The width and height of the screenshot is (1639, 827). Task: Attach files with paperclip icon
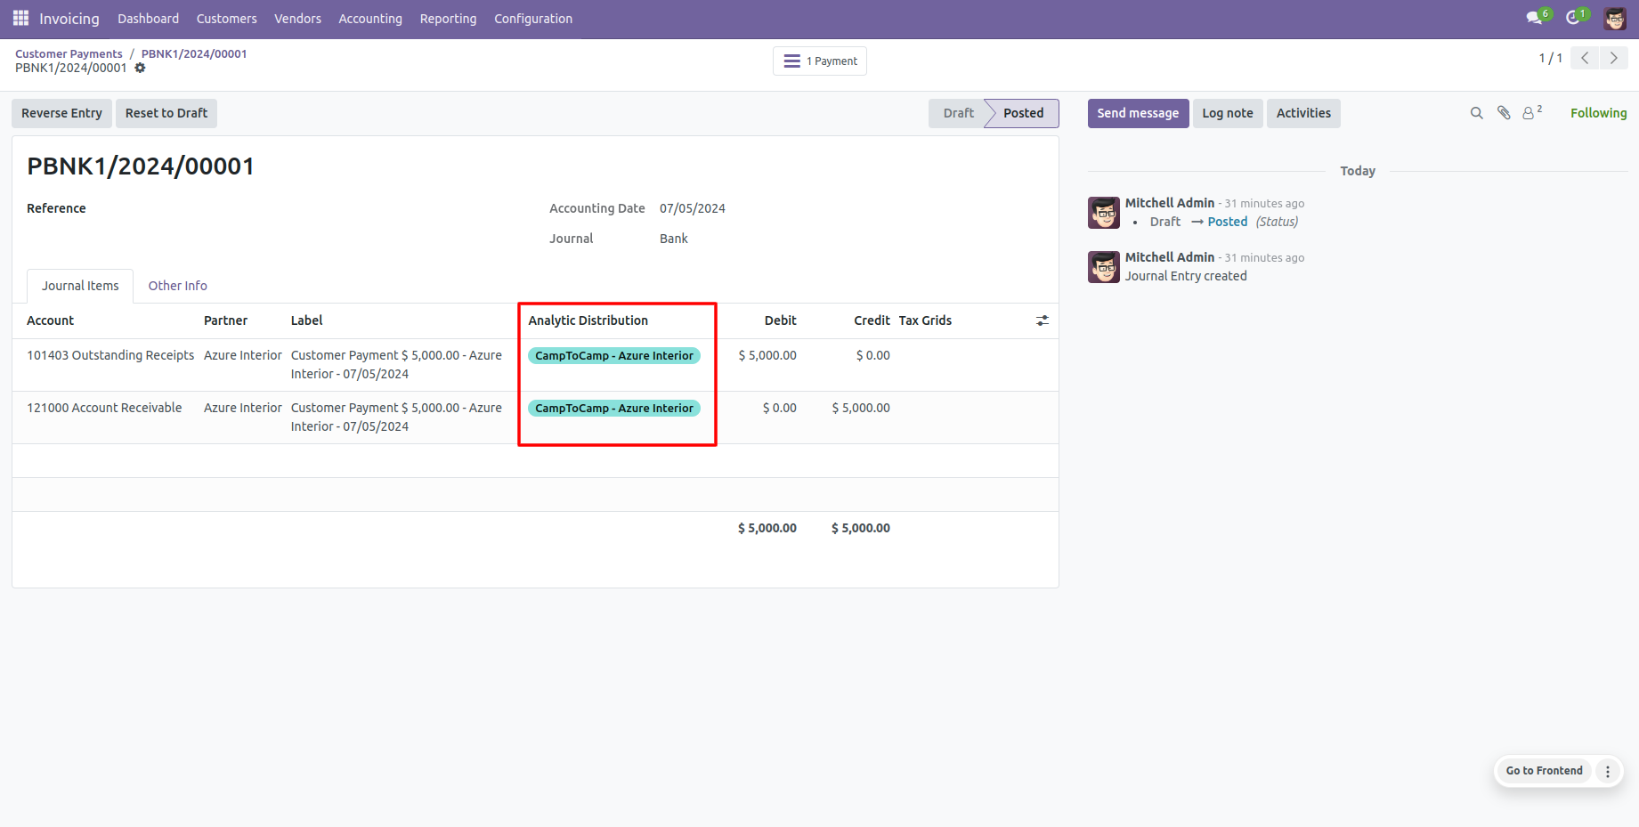(1504, 113)
